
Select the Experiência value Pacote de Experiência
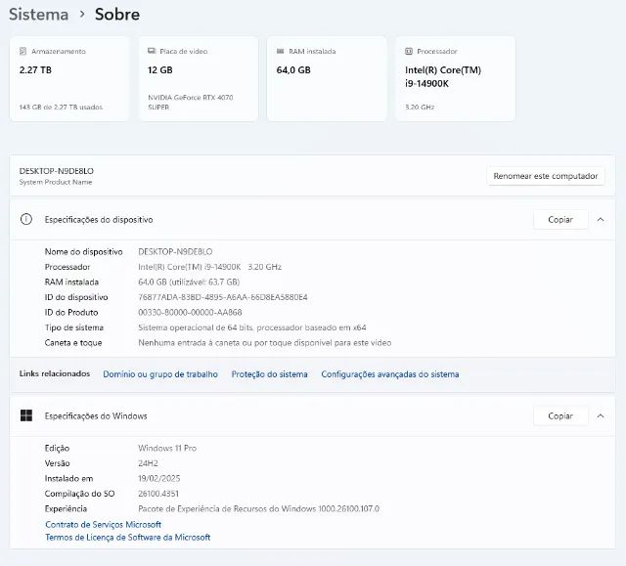point(258,508)
